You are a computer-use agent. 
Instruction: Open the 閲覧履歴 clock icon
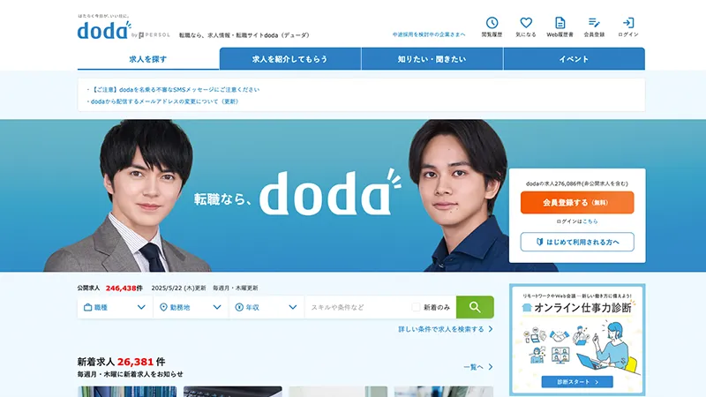(x=492, y=23)
